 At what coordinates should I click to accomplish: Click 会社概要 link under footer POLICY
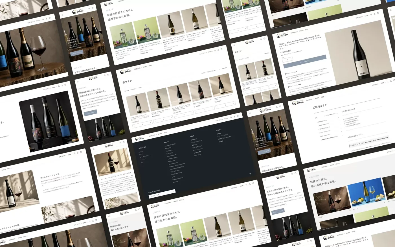[x=221, y=141]
